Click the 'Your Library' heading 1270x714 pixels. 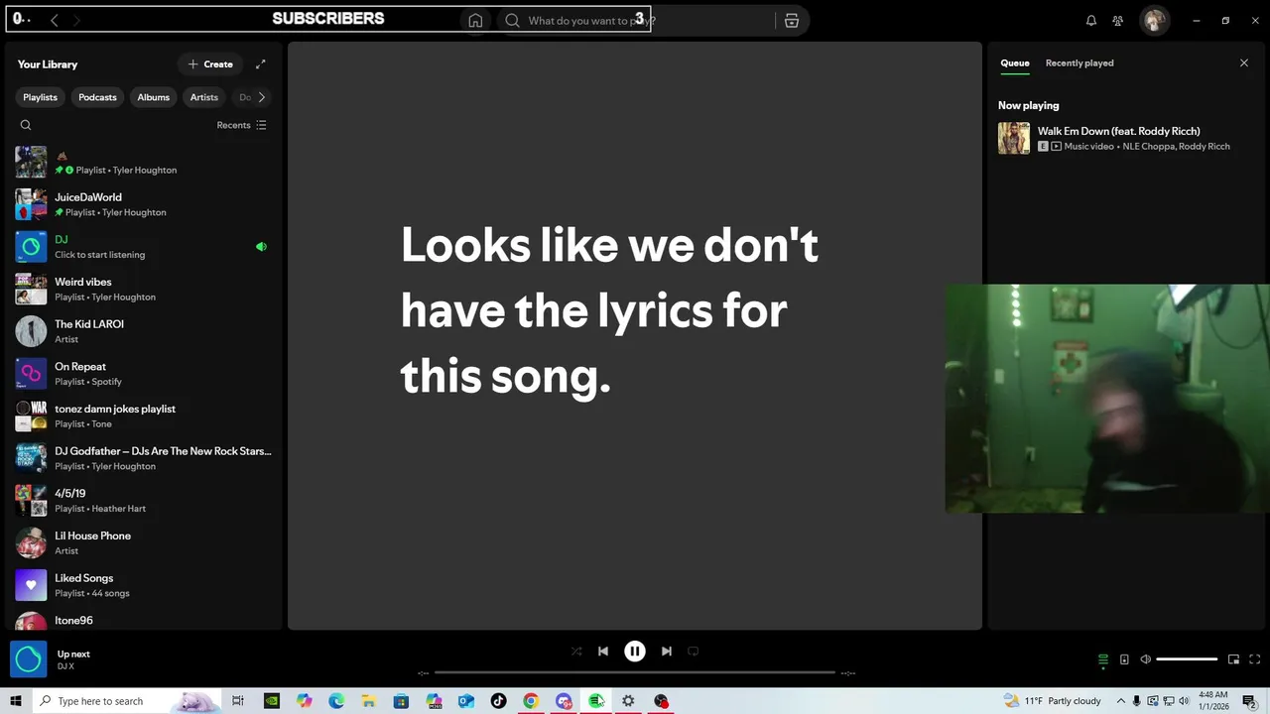(x=48, y=64)
